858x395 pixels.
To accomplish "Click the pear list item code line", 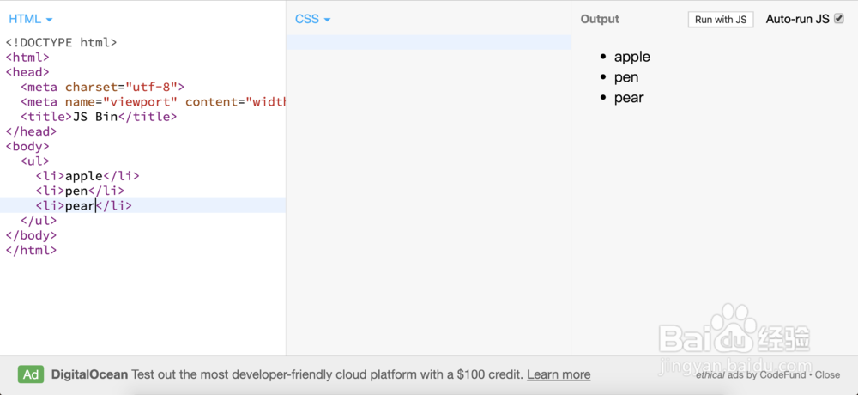I will [84, 206].
